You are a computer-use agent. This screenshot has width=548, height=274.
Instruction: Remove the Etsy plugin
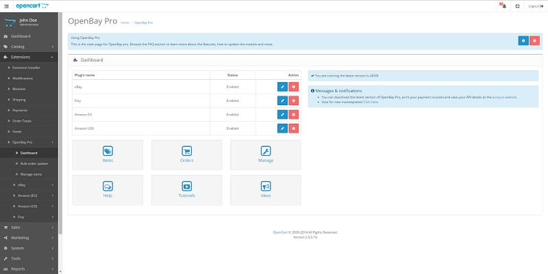(294, 100)
